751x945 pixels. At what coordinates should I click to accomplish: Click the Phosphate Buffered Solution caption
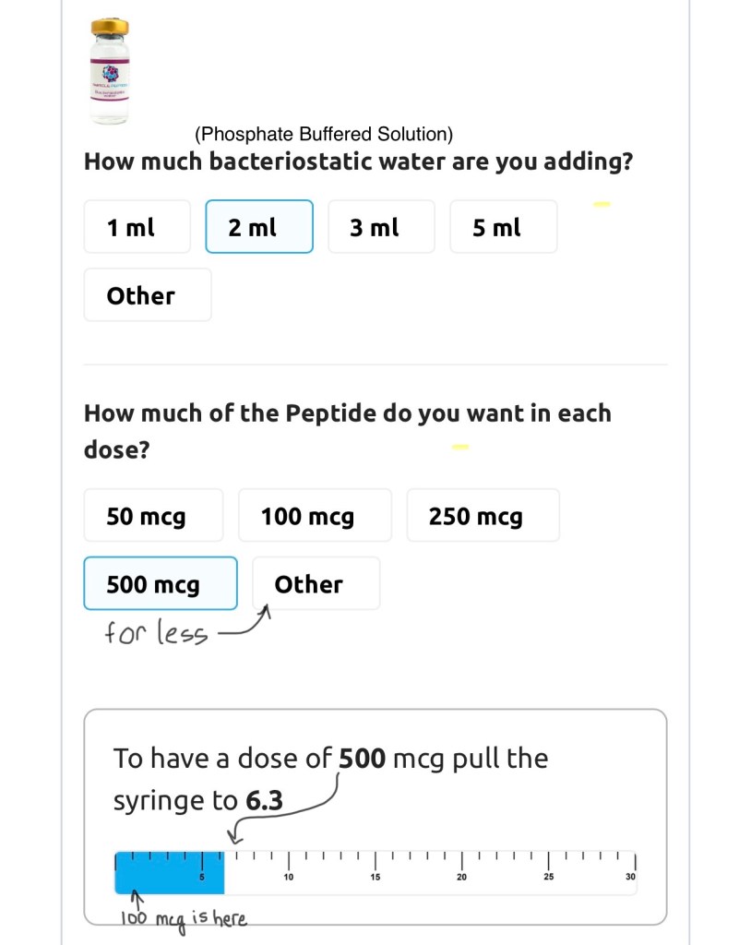[x=324, y=135]
